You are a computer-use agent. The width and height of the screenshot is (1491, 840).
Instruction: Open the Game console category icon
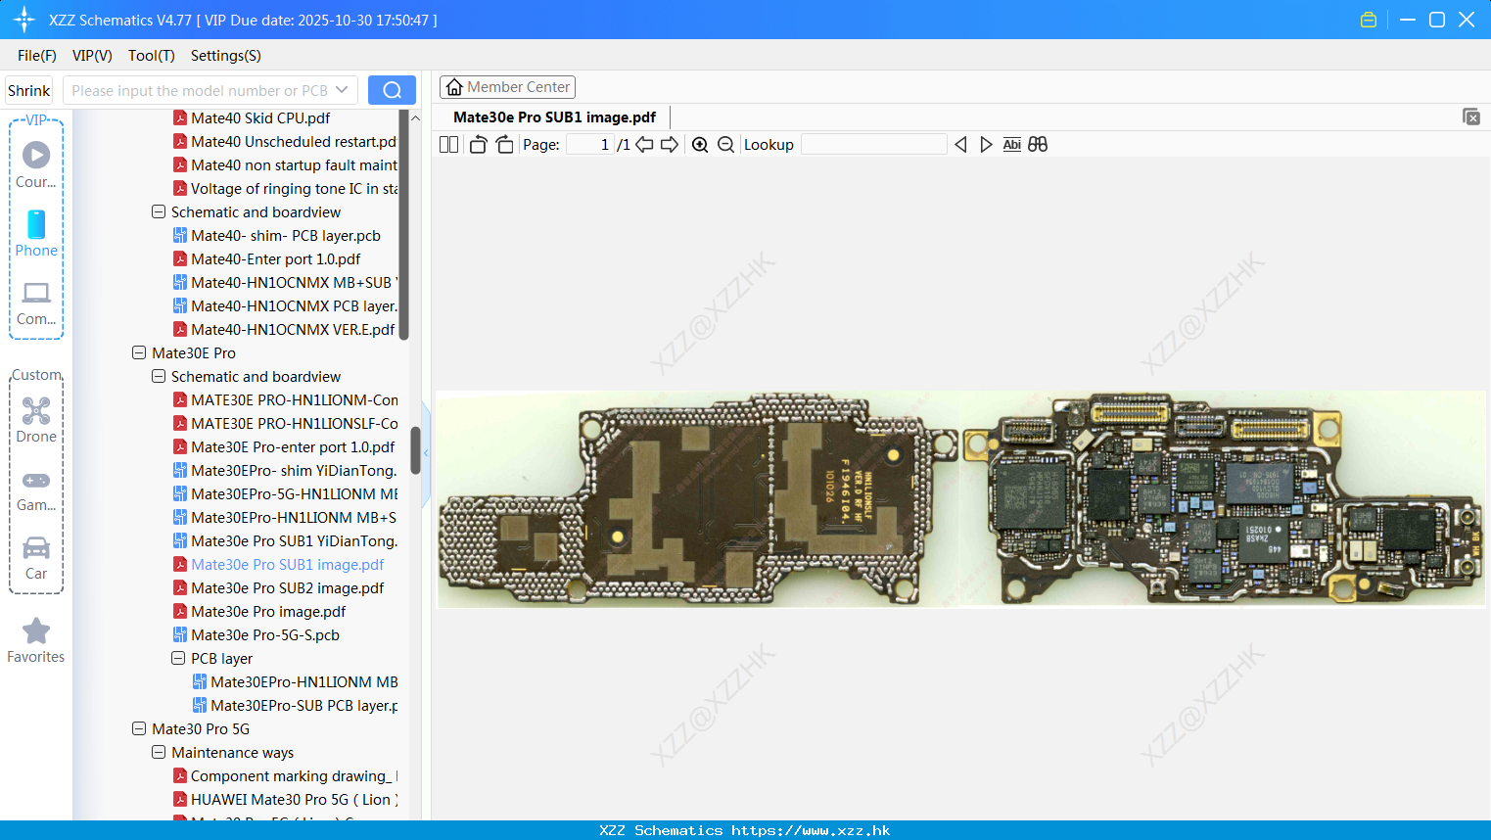coord(36,490)
